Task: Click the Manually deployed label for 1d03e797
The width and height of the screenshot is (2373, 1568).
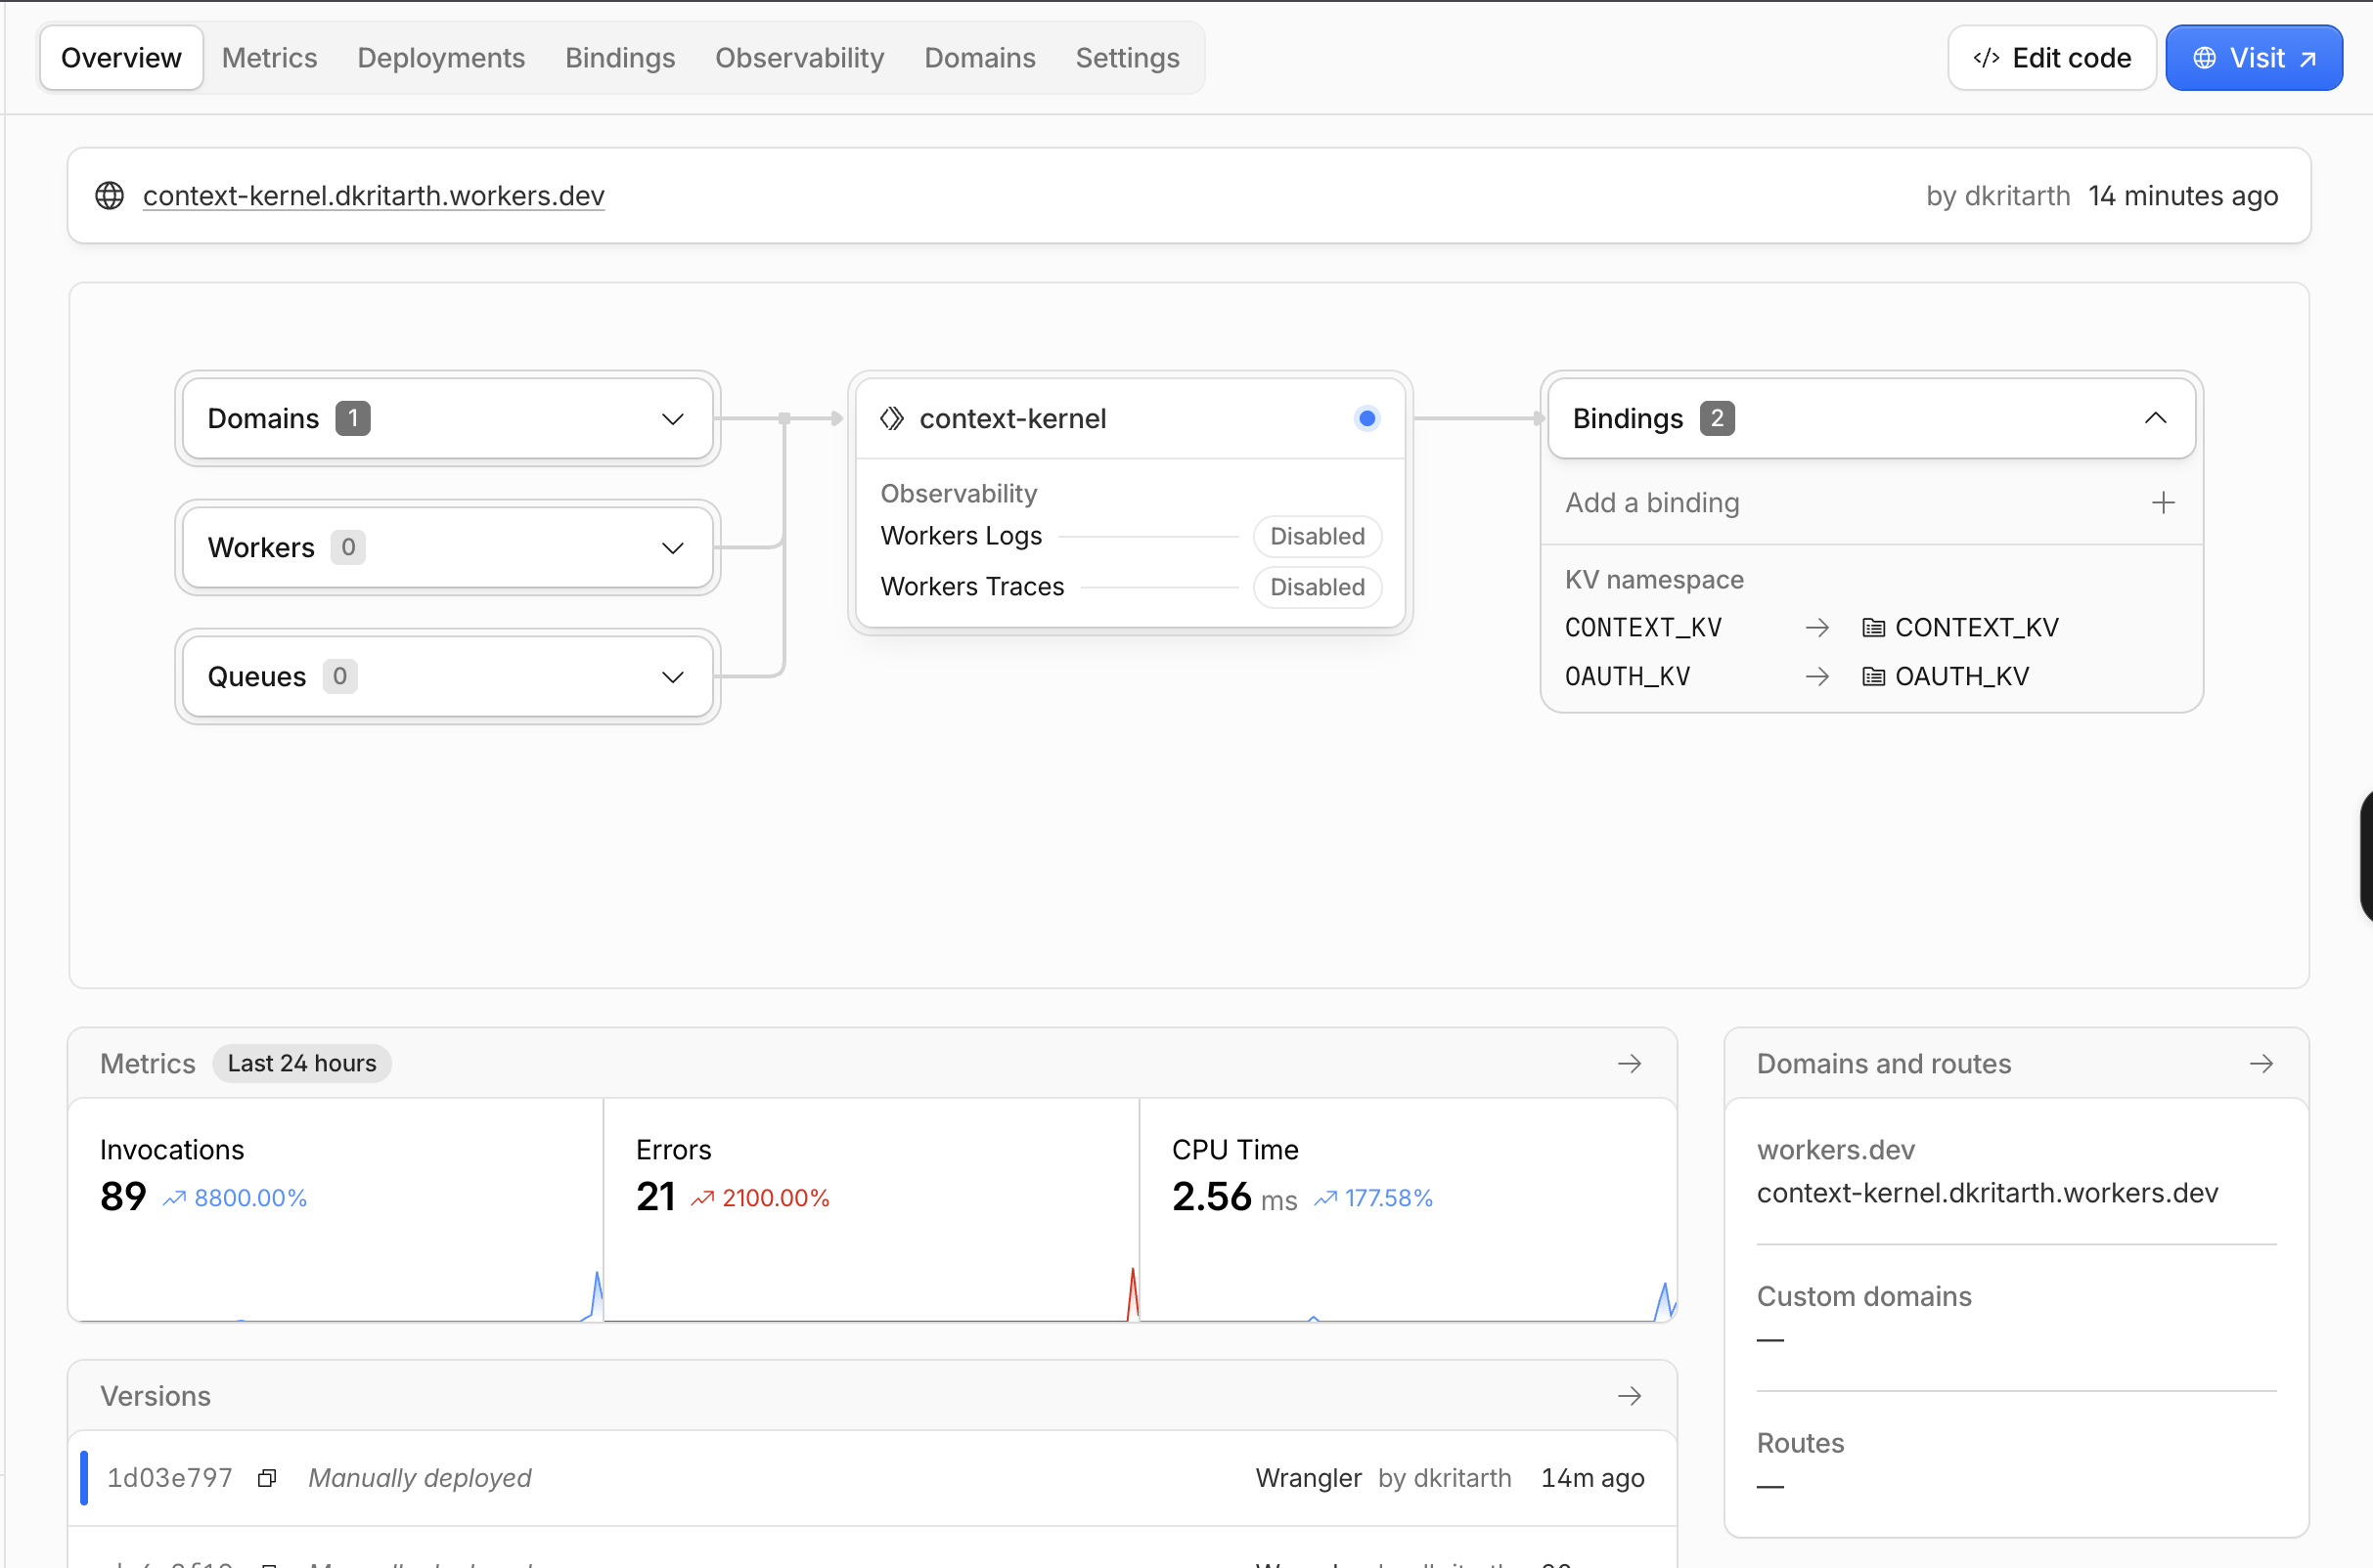Action: 420,1478
